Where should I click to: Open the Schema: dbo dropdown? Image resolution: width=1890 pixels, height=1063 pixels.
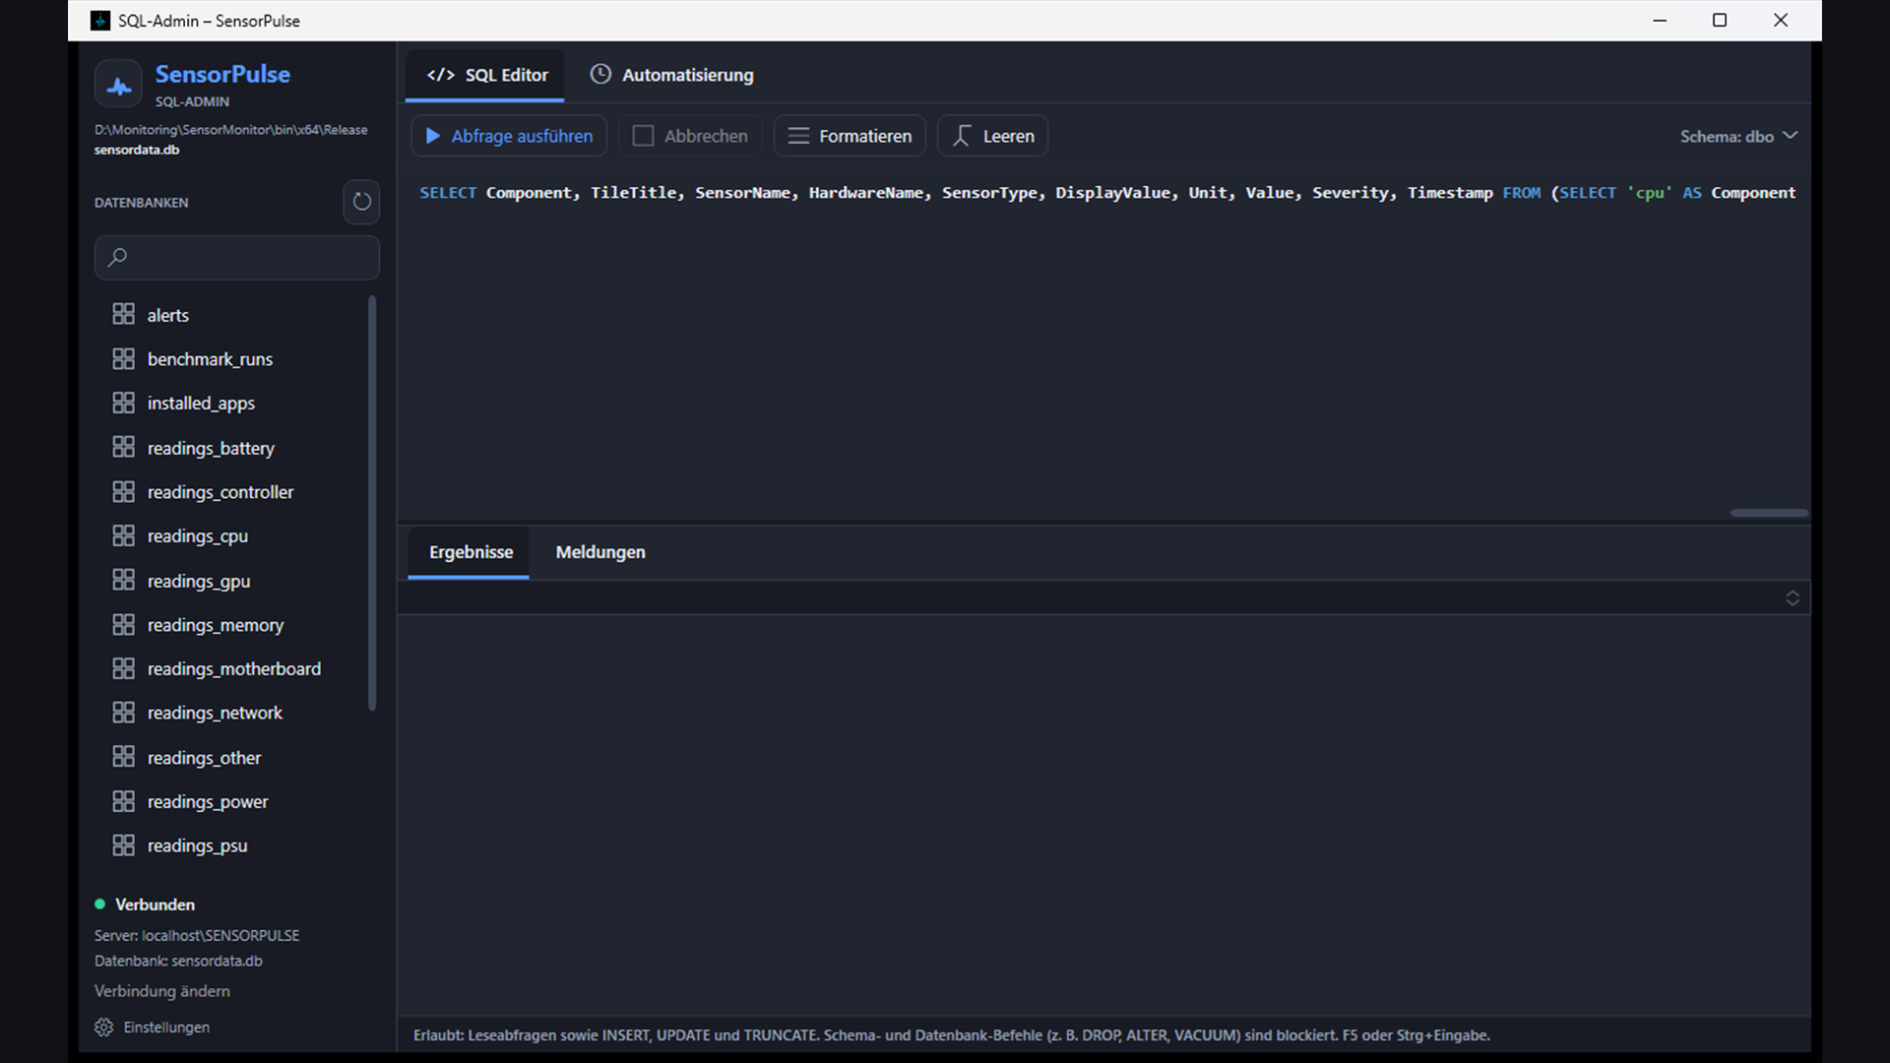pyautogui.click(x=1738, y=136)
